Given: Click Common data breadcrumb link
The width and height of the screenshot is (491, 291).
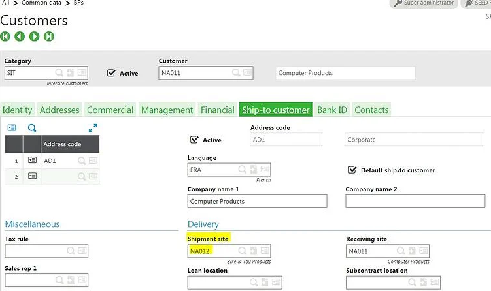Looking at the screenshot, I should [x=42, y=3].
